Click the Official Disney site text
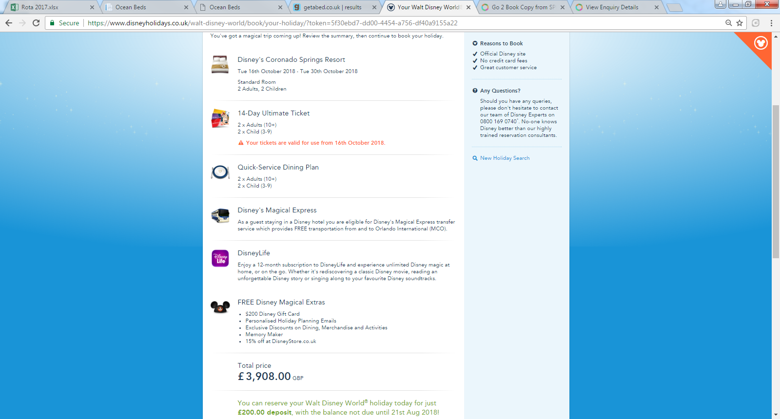Image resolution: width=780 pixels, height=419 pixels. click(503, 54)
